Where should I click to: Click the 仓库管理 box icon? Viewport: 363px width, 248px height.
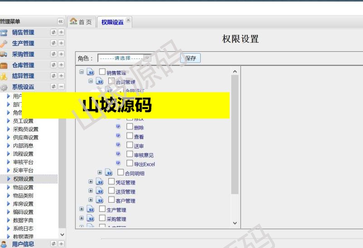pos(4,65)
